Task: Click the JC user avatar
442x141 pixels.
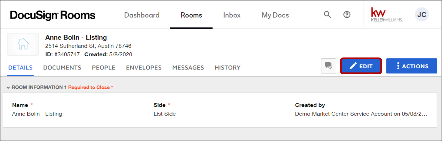Action: (x=422, y=15)
